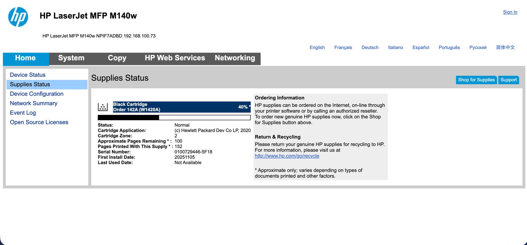
Task: Show Open Source Licenses
Action: [x=39, y=122]
